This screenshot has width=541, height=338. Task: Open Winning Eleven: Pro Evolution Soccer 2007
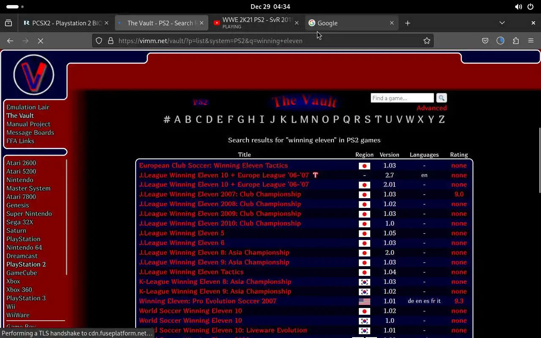coord(208,301)
